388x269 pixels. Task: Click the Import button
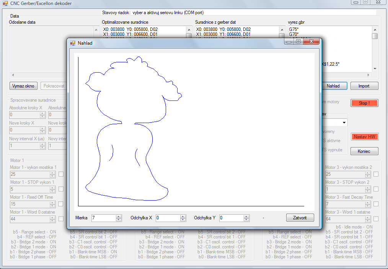pyautogui.click(x=364, y=86)
